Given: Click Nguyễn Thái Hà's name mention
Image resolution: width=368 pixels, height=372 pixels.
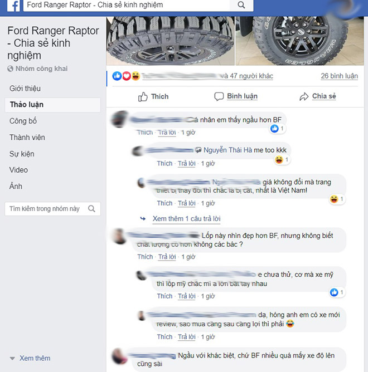Looking at the screenshot, I should coord(228,150).
